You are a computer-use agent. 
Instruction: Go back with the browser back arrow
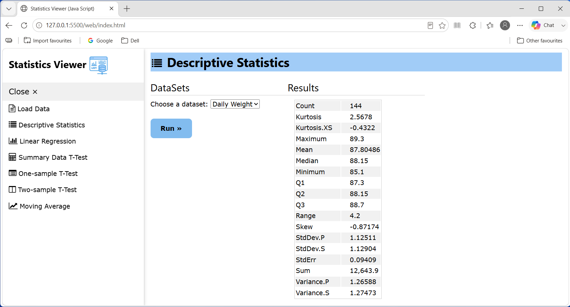[9, 25]
